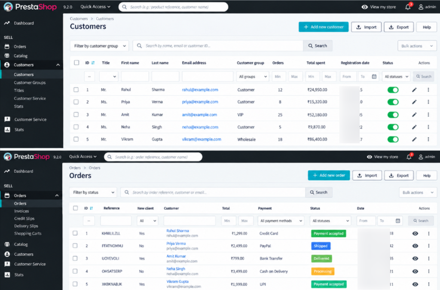
Task: Click customer search by name field
Action: click(218, 46)
